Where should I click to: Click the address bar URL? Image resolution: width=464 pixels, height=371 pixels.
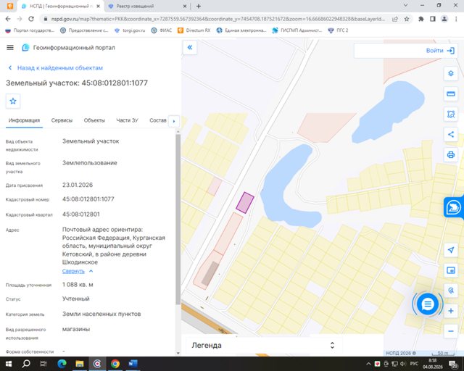pos(217,19)
